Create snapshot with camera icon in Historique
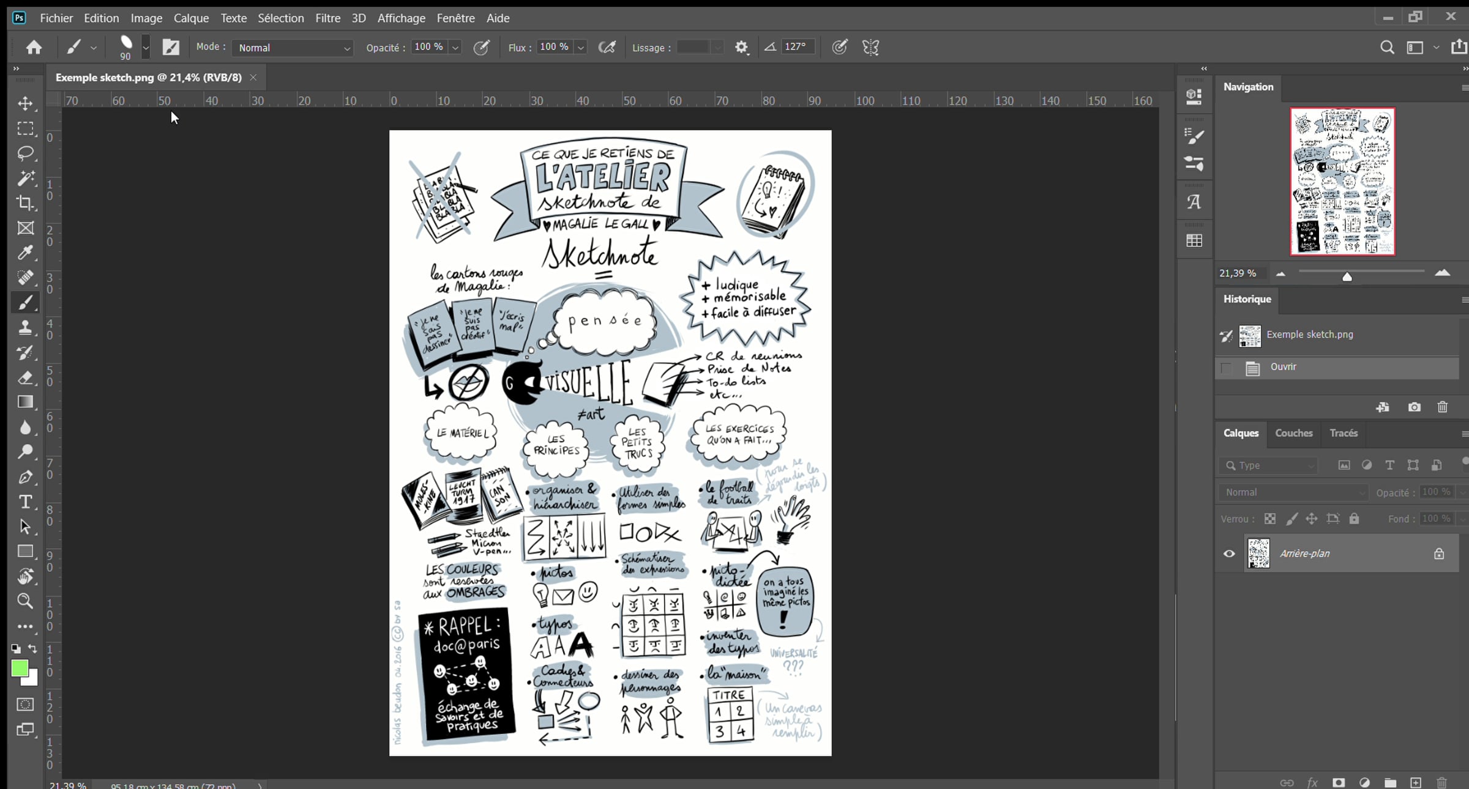This screenshot has height=789, width=1469. [x=1414, y=407]
